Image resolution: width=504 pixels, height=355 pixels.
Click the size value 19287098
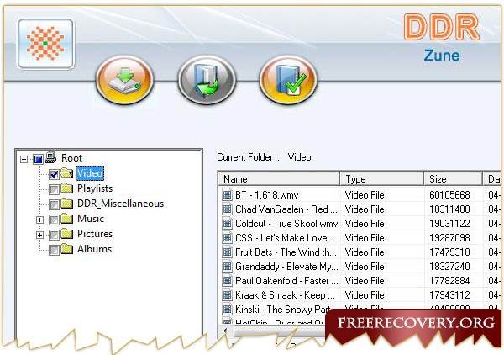449,238
